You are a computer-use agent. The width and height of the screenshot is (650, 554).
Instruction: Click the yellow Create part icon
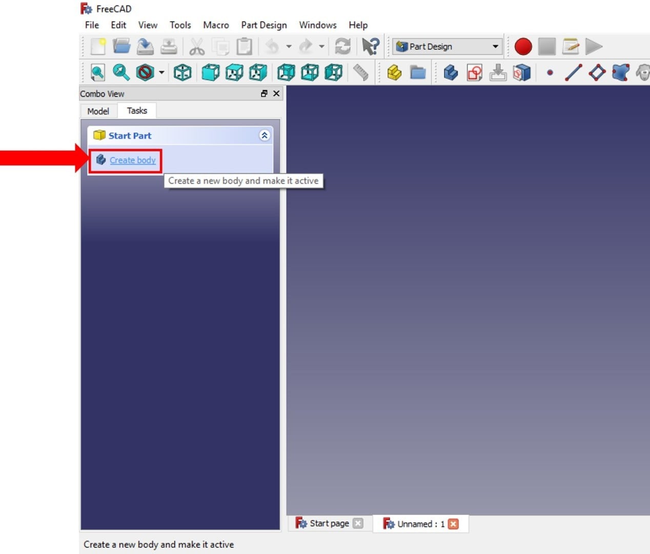394,72
